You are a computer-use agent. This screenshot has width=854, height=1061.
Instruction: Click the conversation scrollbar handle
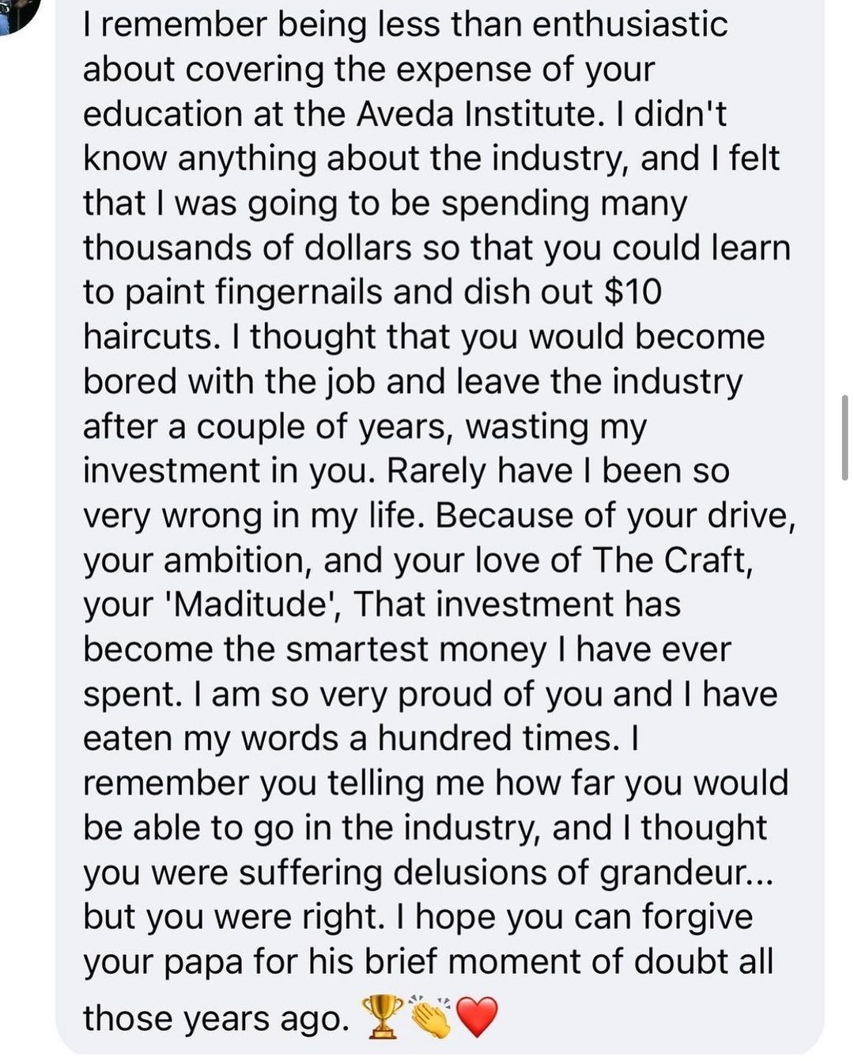click(x=845, y=438)
